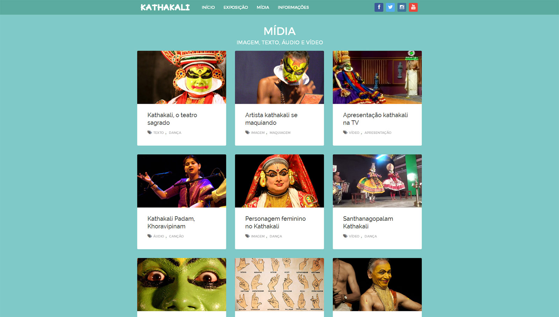Open the Exposição menu item
The width and height of the screenshot is (559, 317).
[236, 7]
